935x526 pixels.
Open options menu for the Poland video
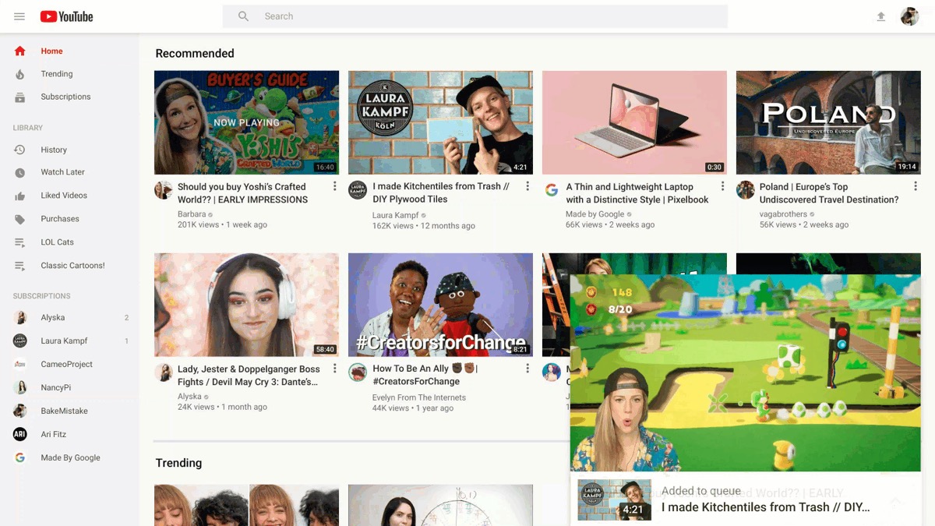tap(916, 186)
